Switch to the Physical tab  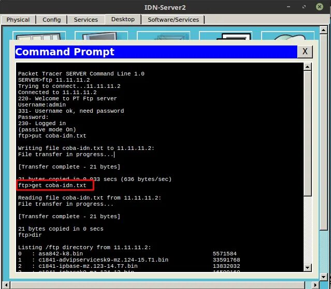pos(18,20)
